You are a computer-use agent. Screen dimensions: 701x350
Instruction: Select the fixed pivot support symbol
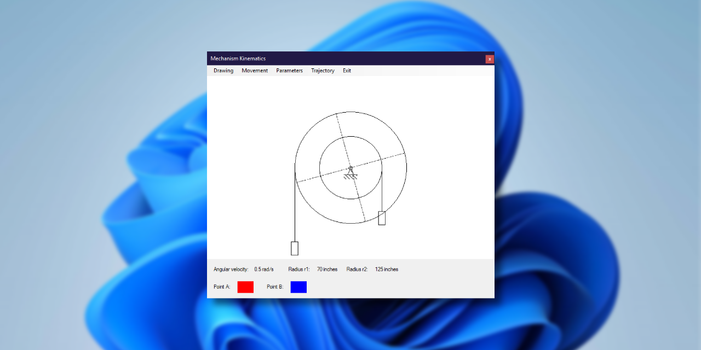(x=350, y=172)
